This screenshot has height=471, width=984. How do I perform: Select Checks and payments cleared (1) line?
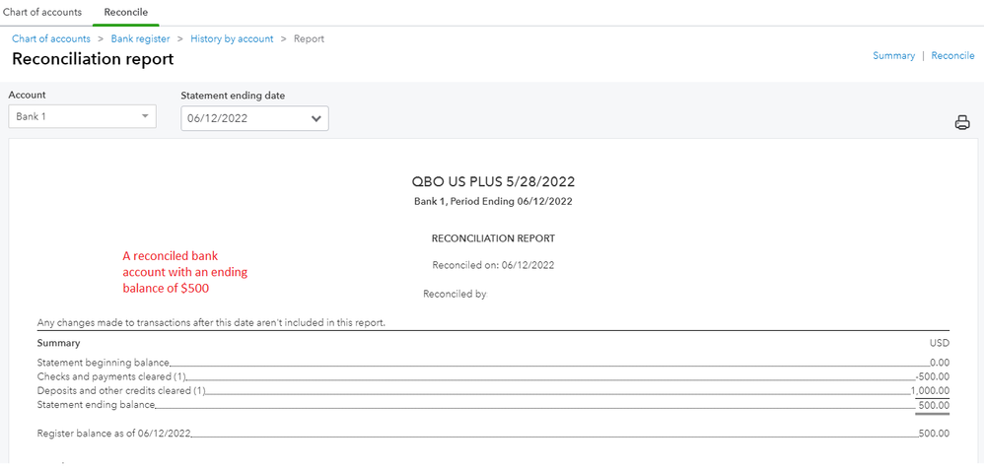click(110, 376)
